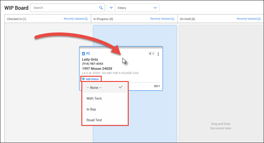
Task: Choose In Bay status
Action: [105, 109]
